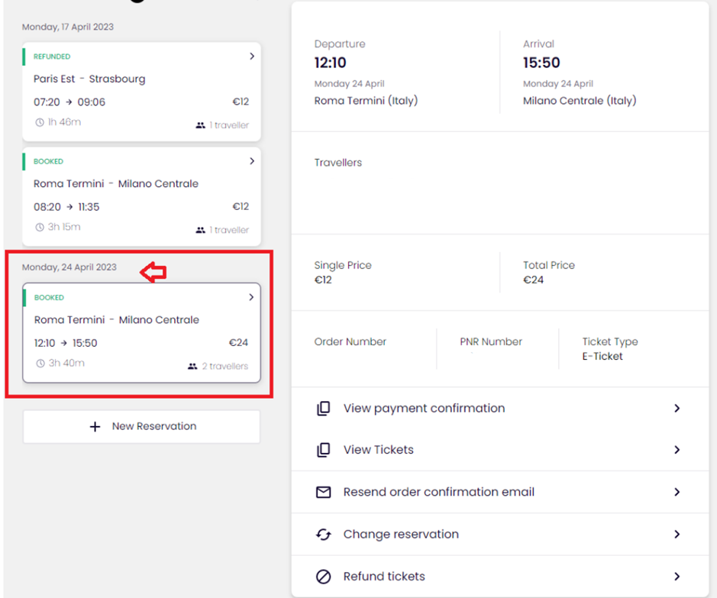Open View Tickets
The width and height of the screenshot is (717, 598).
click(500, 450)
